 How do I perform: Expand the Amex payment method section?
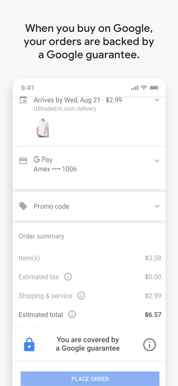point(157,161)
